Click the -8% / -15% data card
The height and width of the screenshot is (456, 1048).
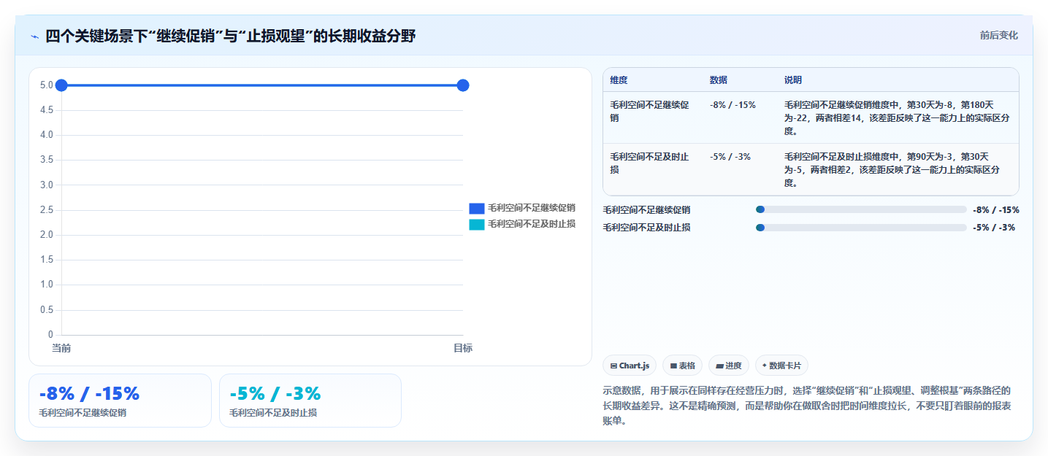[120, 401]
